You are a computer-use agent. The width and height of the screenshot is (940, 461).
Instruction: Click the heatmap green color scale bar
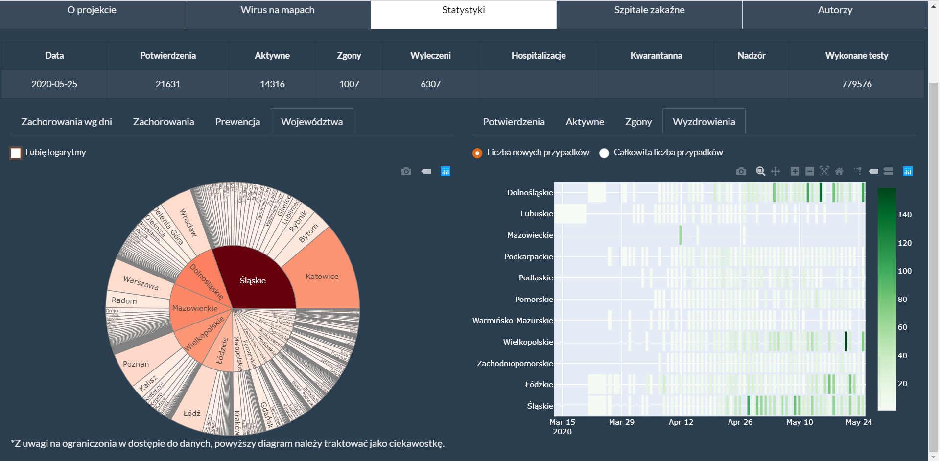[887, 299]
